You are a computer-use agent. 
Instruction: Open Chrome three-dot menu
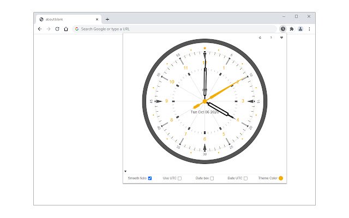(309, 29)
